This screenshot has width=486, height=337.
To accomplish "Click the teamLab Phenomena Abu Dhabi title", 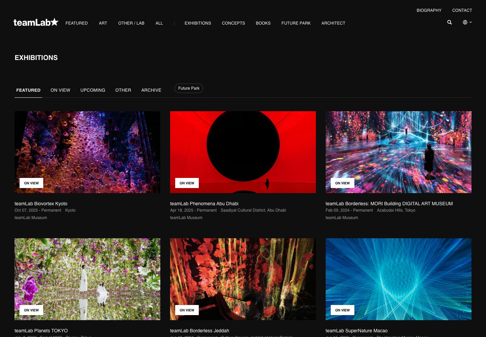I will point(204,204).
